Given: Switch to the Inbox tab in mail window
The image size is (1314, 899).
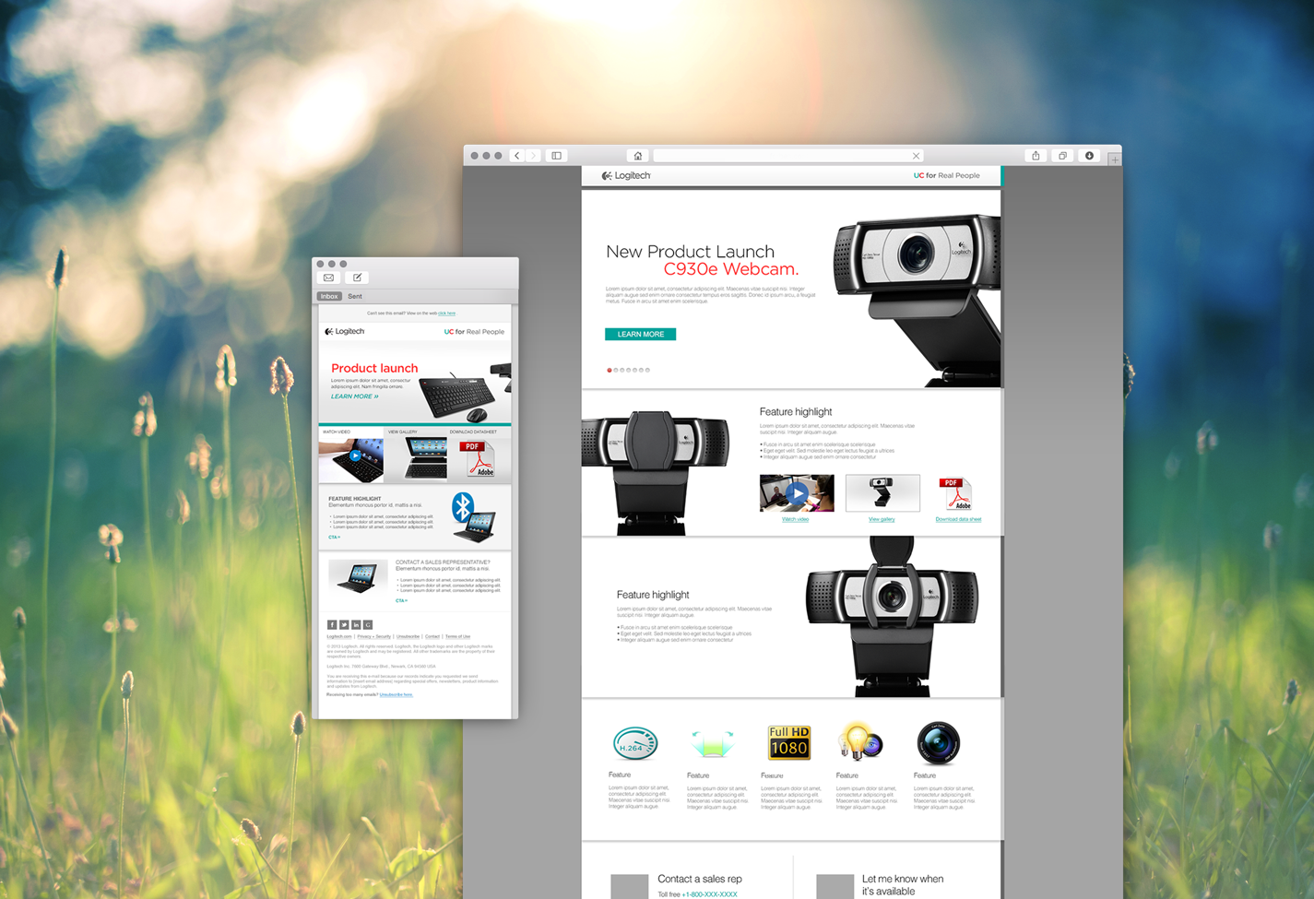Looking at the screenshot, I should click(329, 296).
